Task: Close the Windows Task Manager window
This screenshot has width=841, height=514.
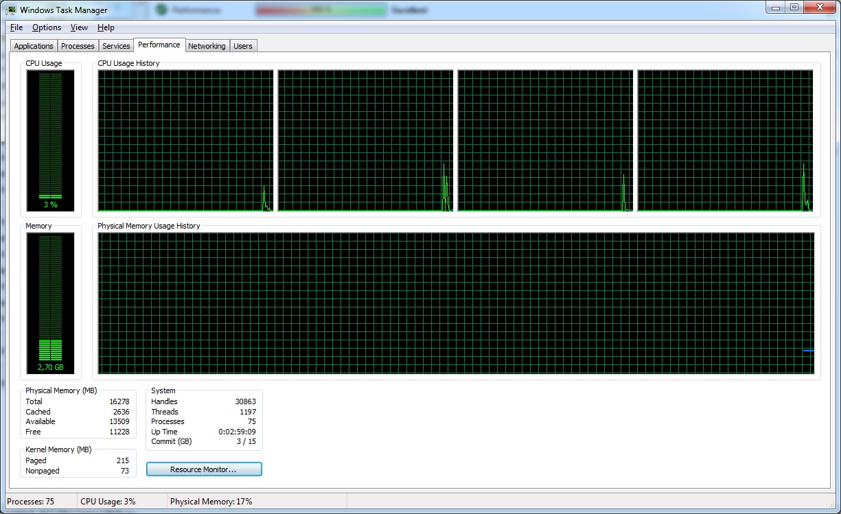Action: [x=820, y=7]
